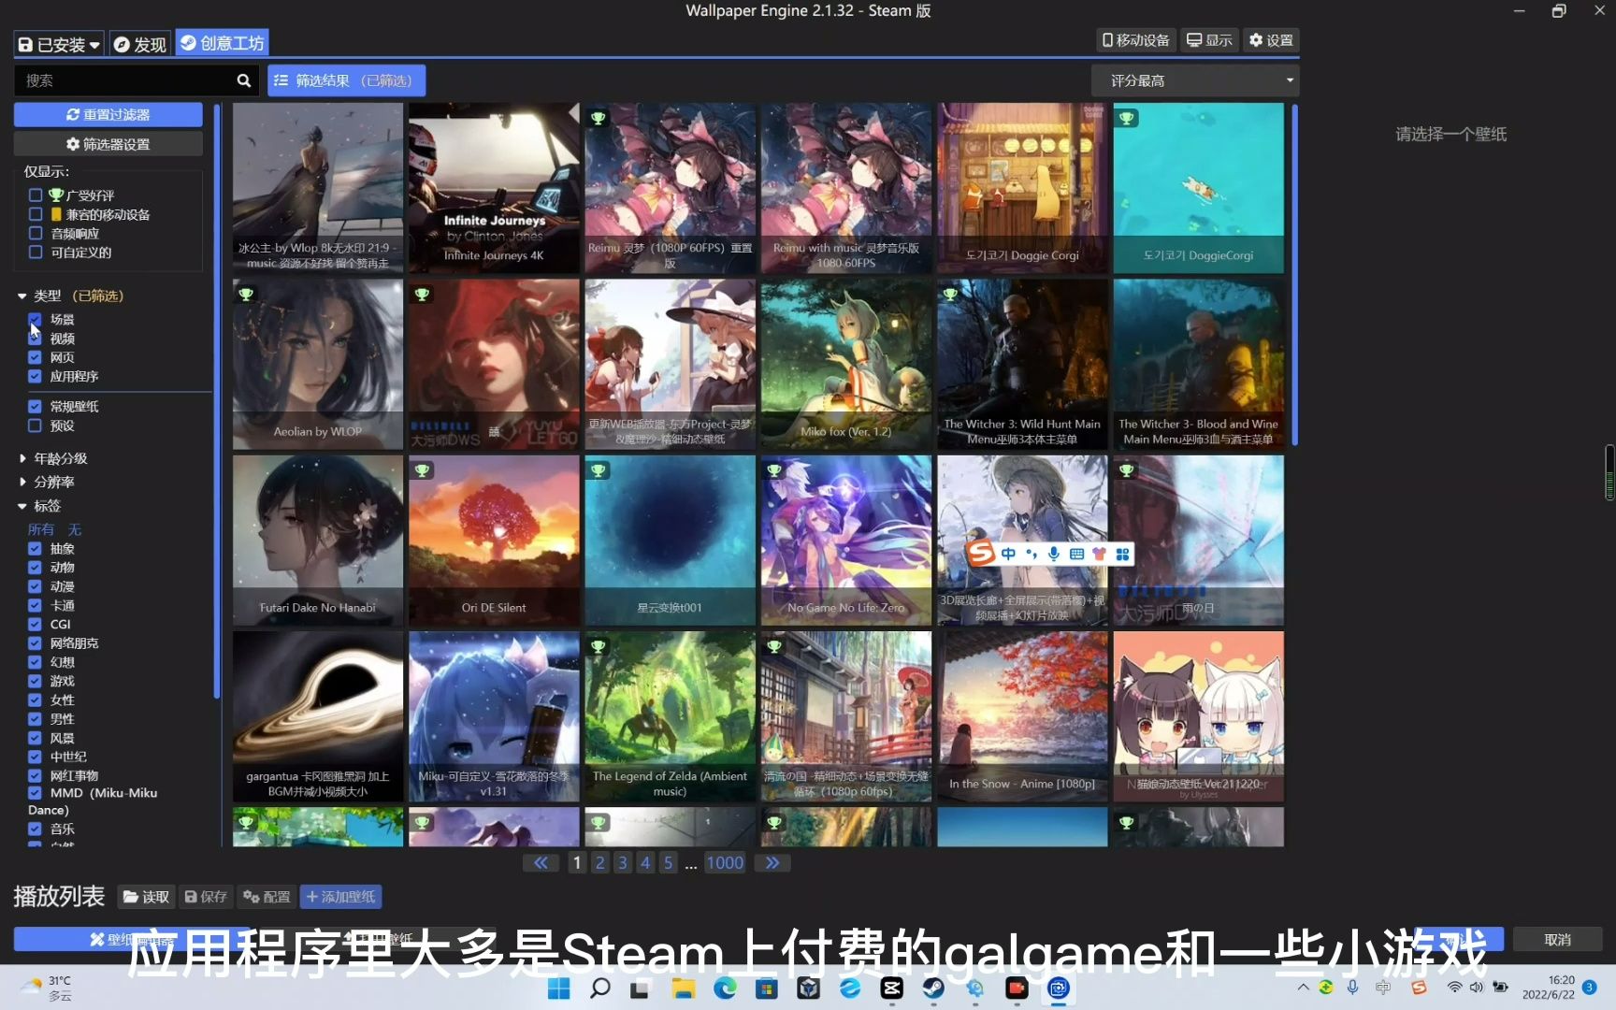Open the sort dropdown showing 评分最高
Viewport: 1616px width, 1010px height.
pos(1195,80)
